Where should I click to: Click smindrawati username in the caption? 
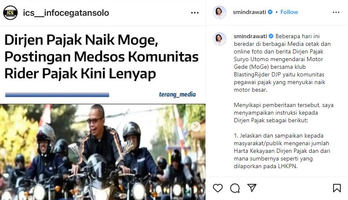[250, 36]
